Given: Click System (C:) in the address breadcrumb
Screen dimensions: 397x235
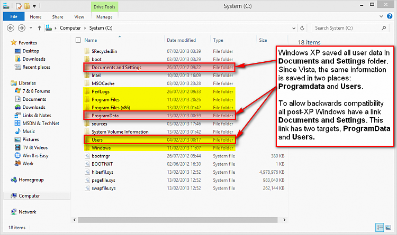Looking at the screenshot, I should pyautogui.click(x=101, y=28).
